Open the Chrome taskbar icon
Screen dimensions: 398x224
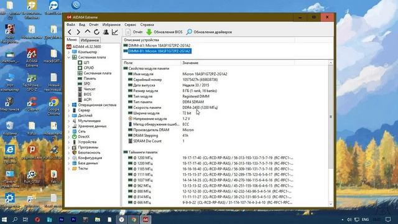134,220
